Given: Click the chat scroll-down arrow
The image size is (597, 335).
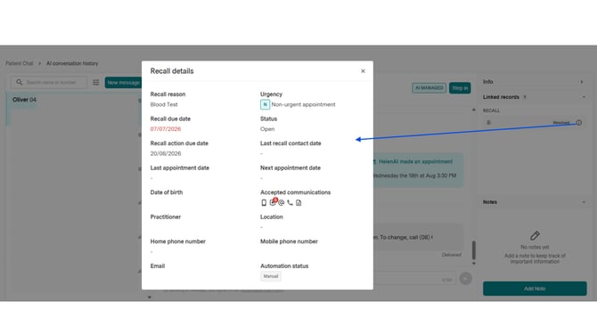Looking at the screenshot, I should click(474, 264).
